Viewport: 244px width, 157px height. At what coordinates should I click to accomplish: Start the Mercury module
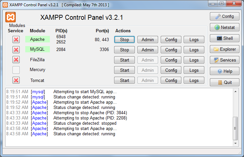tap(124, 70)
